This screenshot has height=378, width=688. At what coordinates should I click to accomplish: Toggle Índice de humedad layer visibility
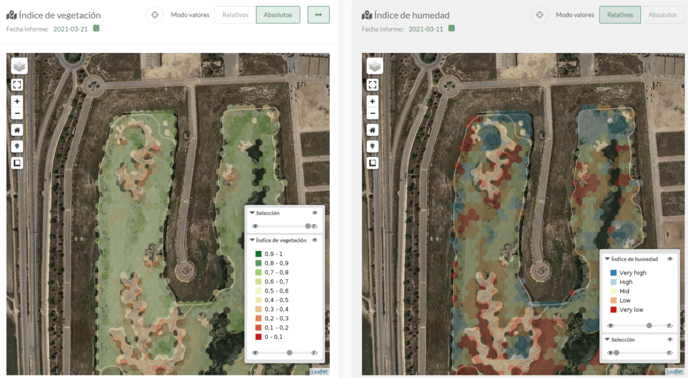click(670, 259)
